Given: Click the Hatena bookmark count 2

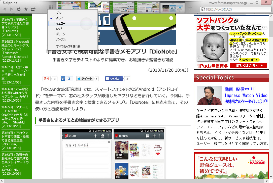Looking at the screenshot, I should 69,79.
